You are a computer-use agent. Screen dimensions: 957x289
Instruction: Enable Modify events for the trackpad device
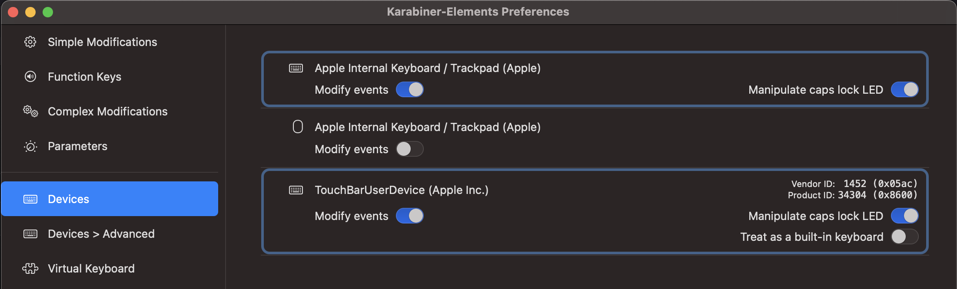[409, 149]
